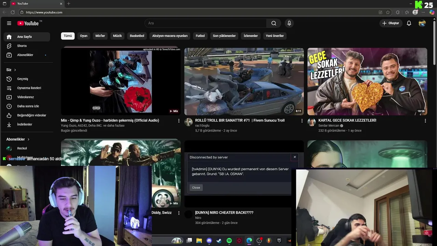Open Daha sonra izle in the sidebar

tap(27, 106)
